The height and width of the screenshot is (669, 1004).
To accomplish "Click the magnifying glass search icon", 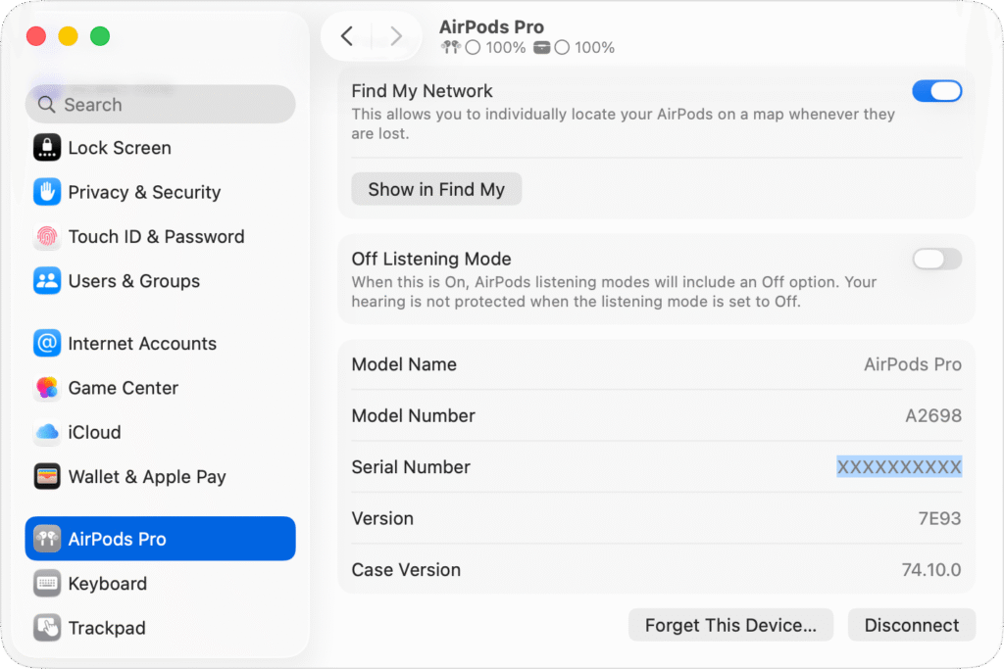I will [x=45, y=104].
